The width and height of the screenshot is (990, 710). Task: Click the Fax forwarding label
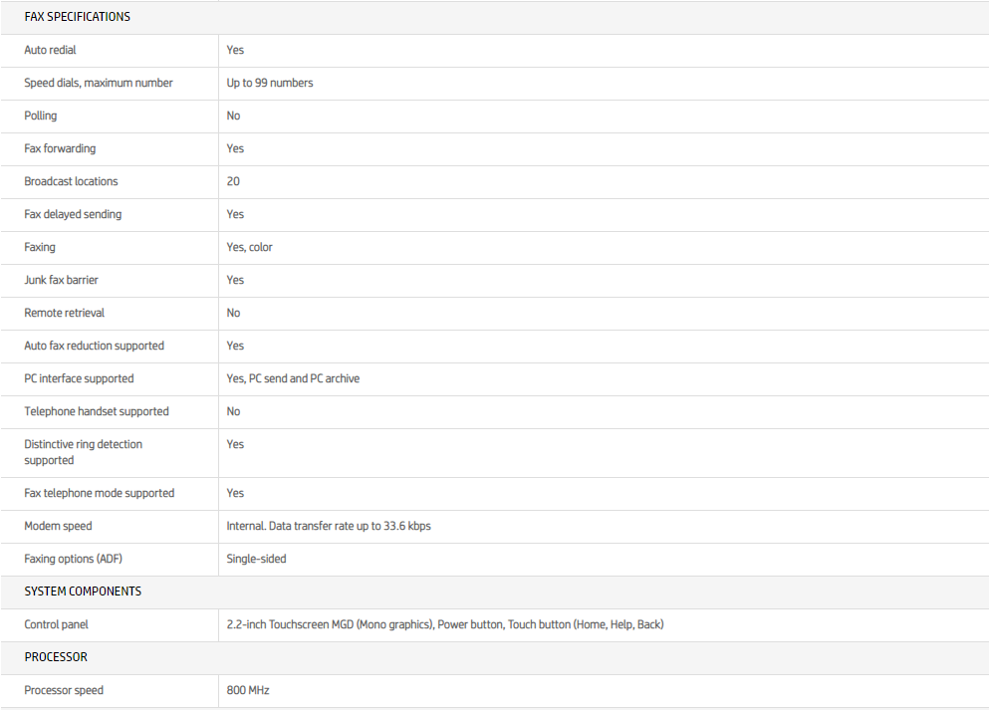[x=60, y=148]
